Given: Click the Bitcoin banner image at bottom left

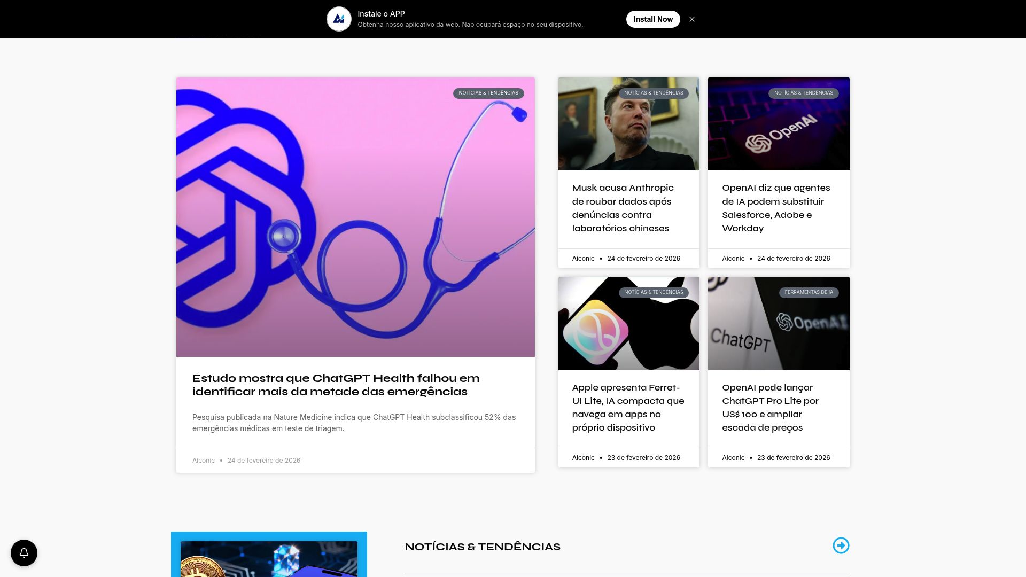Looking at the screenshot, I should pyautogui.click(x=269, y=558).
